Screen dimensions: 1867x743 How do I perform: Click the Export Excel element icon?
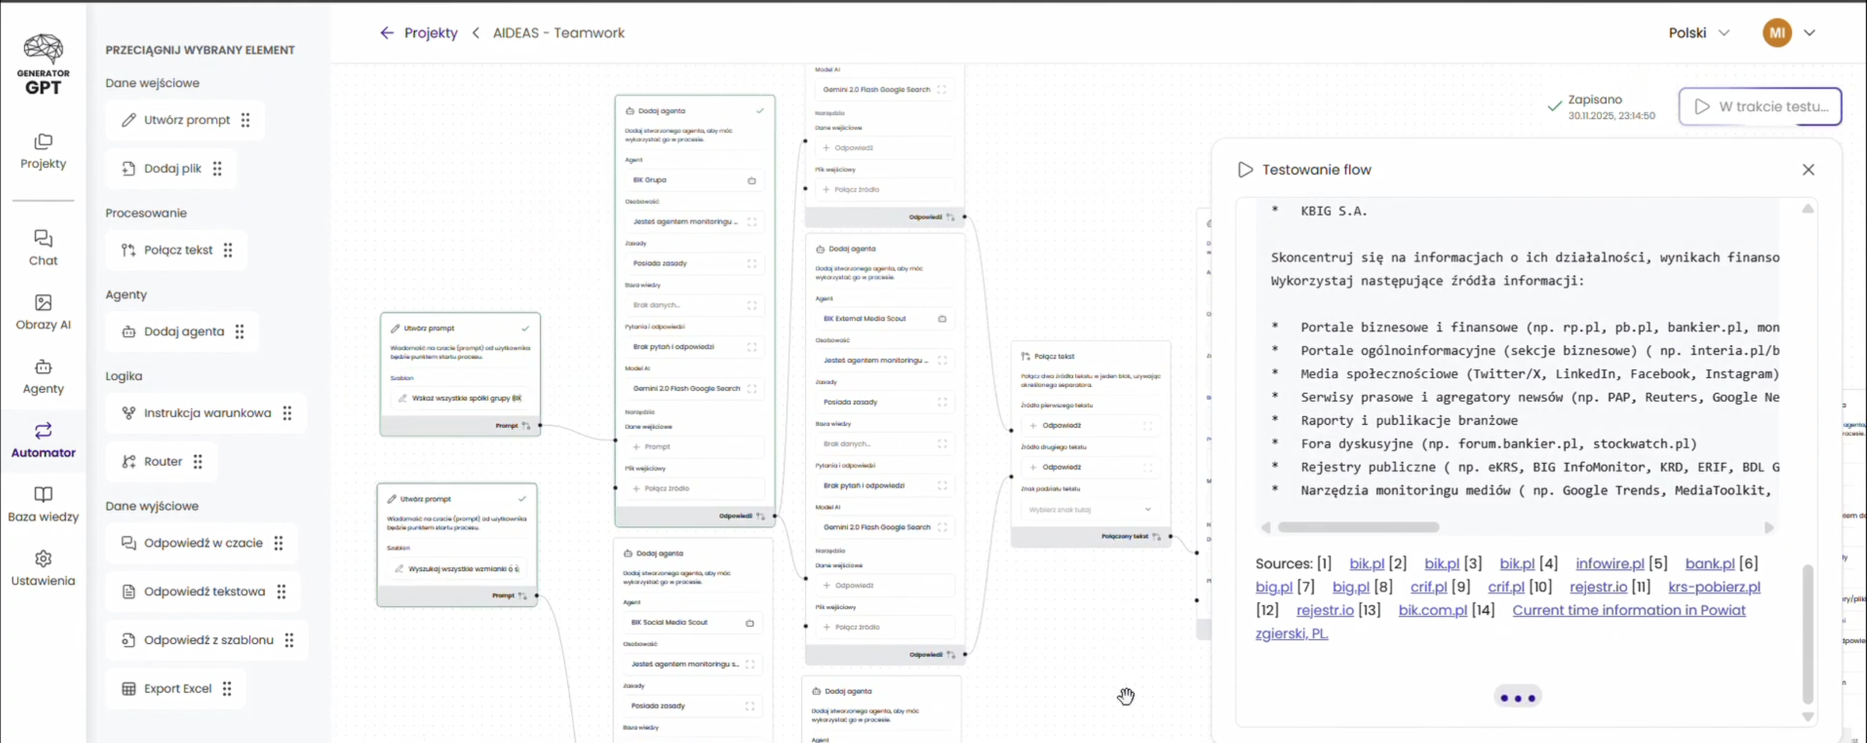128,689
